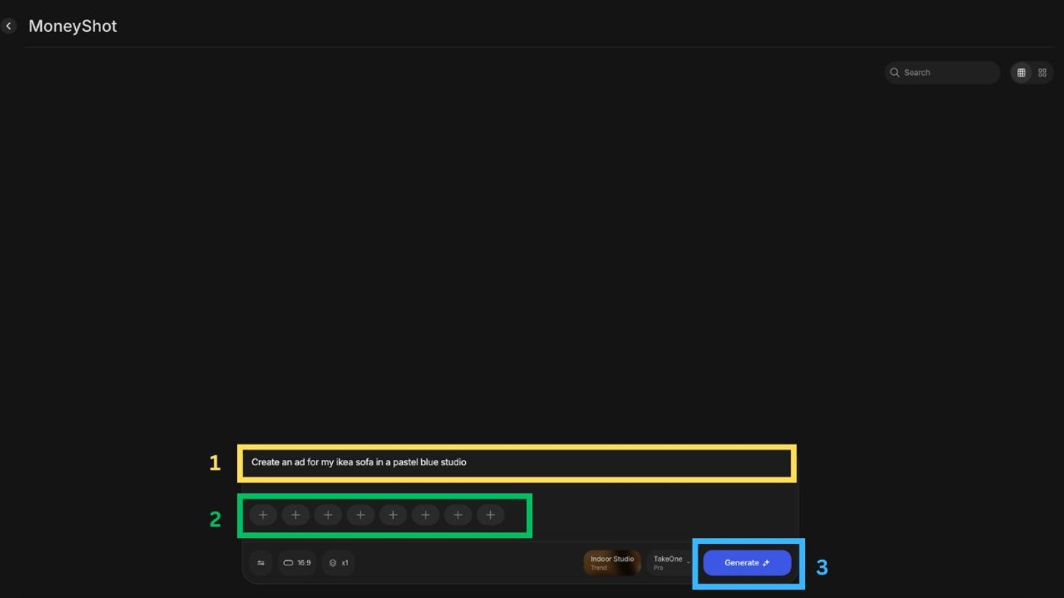Click the second plus upload slot
The width and height of the screenshot is (1064, 598).
[x=296, y=515]
